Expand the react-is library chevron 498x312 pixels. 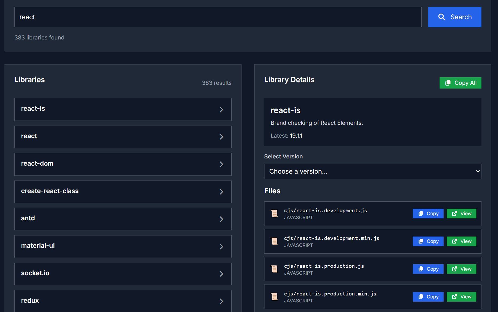pyautogui.click(x=221, y=110)
